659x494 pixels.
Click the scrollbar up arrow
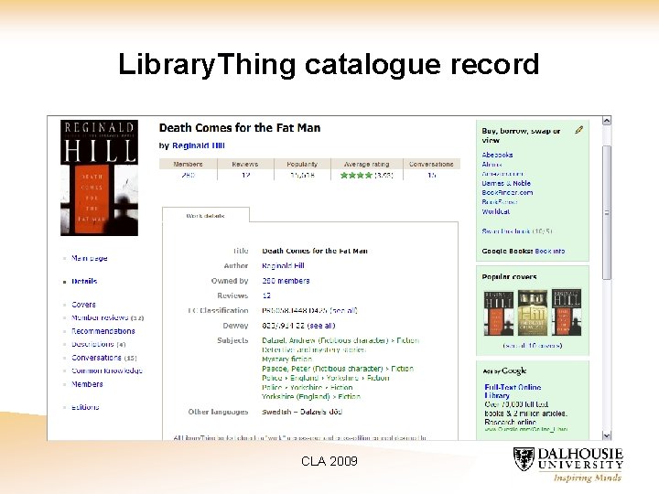click(607, 121)
